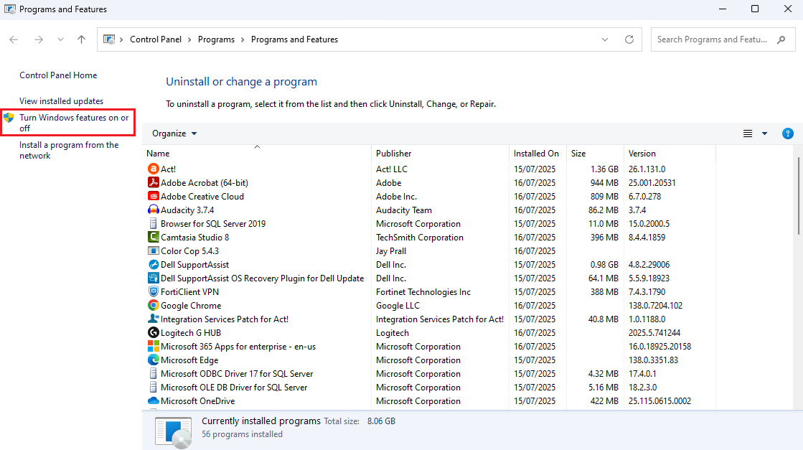Click version 138.0.7204.102 of Google Chrome

tap(655, 306)
